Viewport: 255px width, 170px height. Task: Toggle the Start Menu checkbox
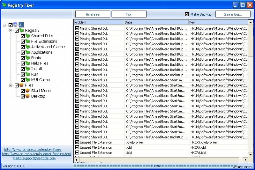[23, 91]
